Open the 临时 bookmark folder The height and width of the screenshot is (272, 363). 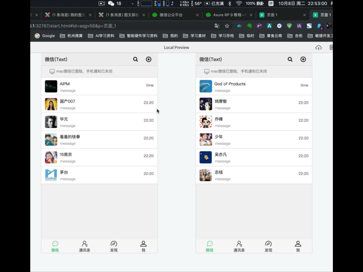pos(247,36)
